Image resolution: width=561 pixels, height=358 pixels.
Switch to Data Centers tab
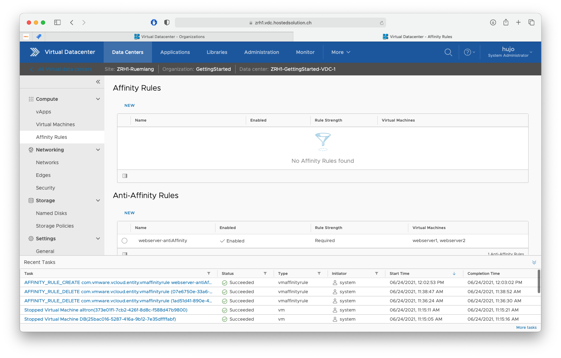pos(128,52)
